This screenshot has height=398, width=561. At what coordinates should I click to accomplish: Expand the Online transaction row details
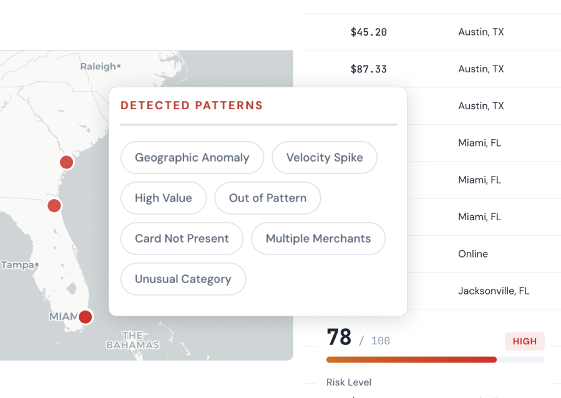[x=472, y=254]
